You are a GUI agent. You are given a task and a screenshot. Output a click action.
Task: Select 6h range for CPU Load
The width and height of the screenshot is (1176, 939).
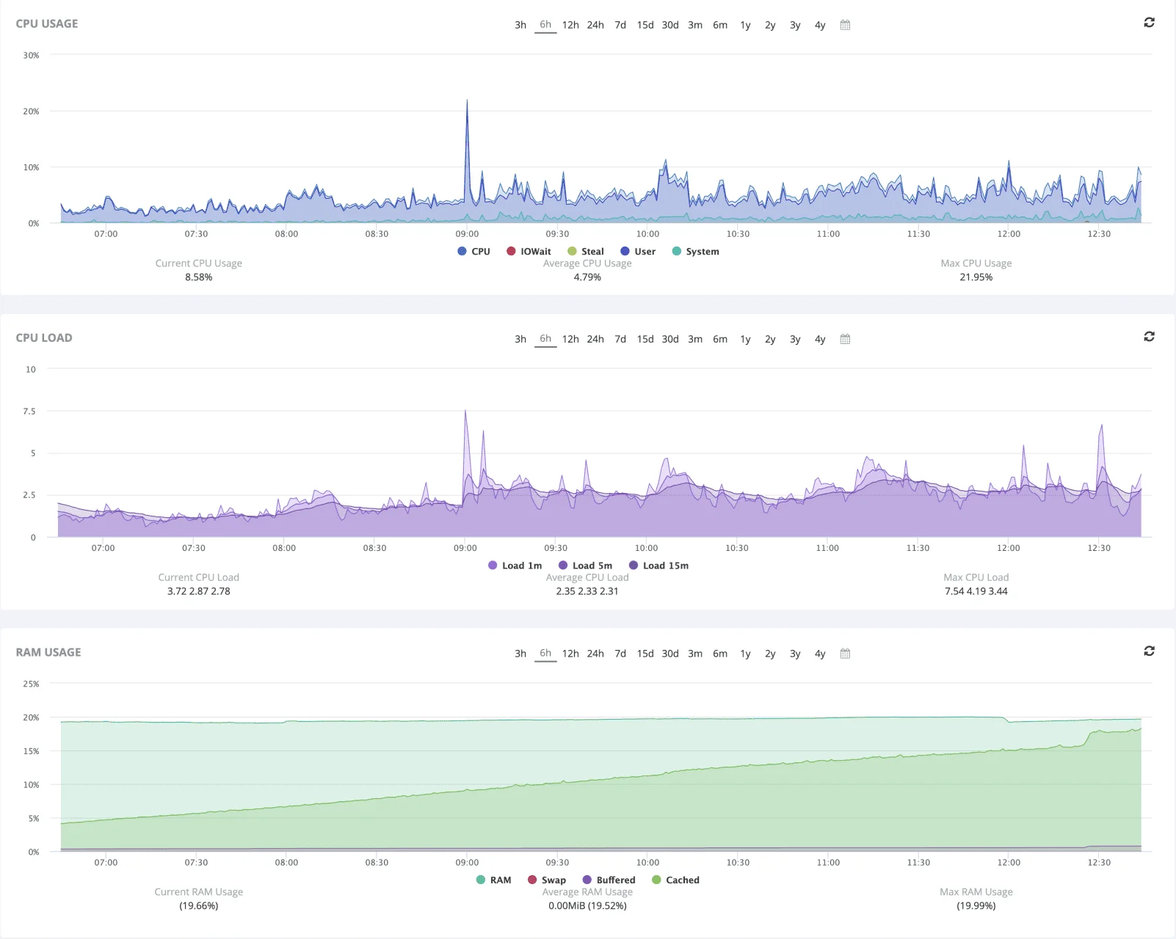(x=545, y=339)
